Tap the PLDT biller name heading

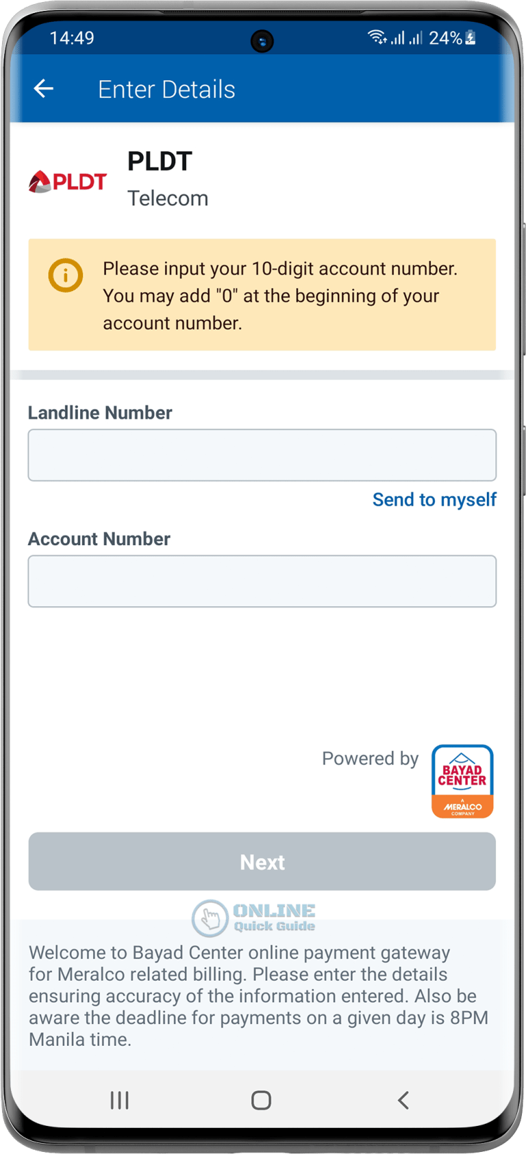(x=160, y=162)
